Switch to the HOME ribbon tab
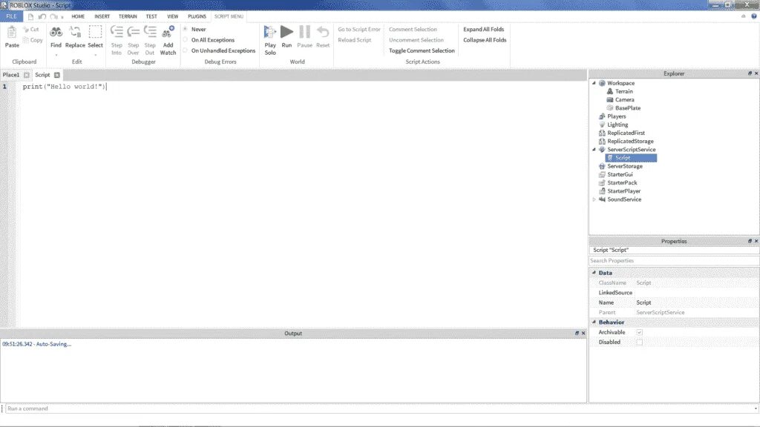The width and height of the screenshot is (760, 427). tap(78, 16)
